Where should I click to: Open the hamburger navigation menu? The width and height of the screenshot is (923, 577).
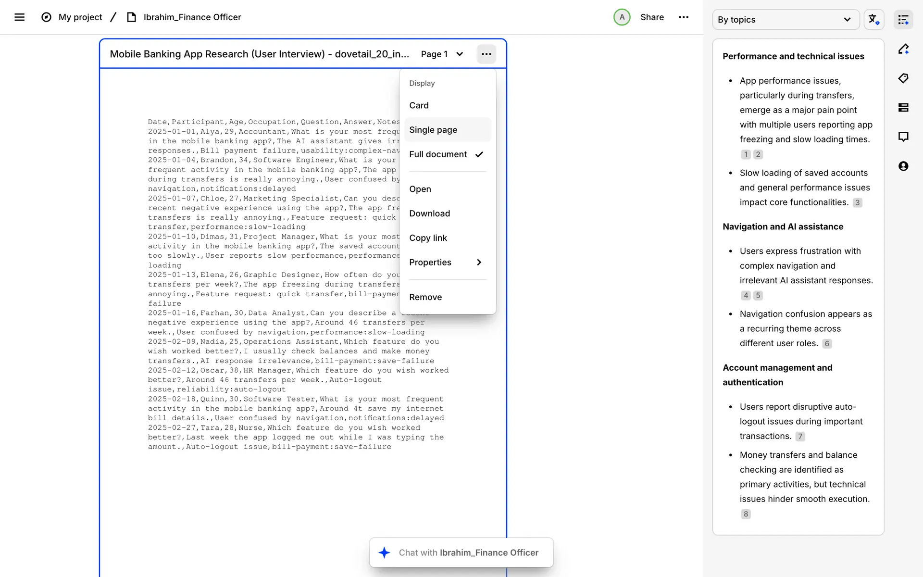click(x=19, y=17)
